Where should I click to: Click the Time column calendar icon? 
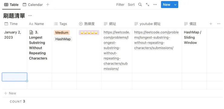tap(6, 24)
